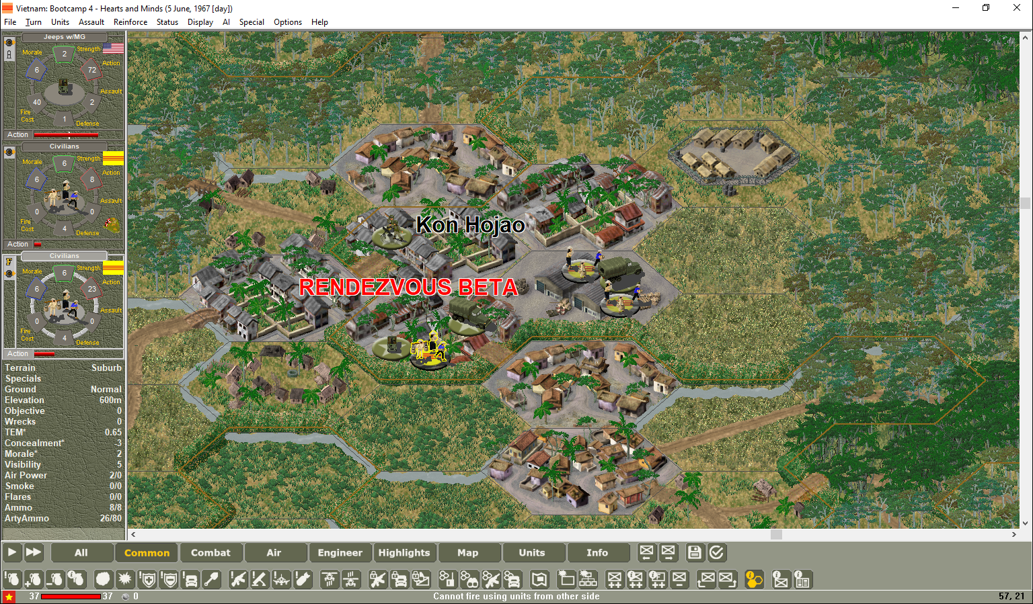This screenshot has height=604, width=1033.
Task: Click the unit box with double plus icon
Action: 615,579
